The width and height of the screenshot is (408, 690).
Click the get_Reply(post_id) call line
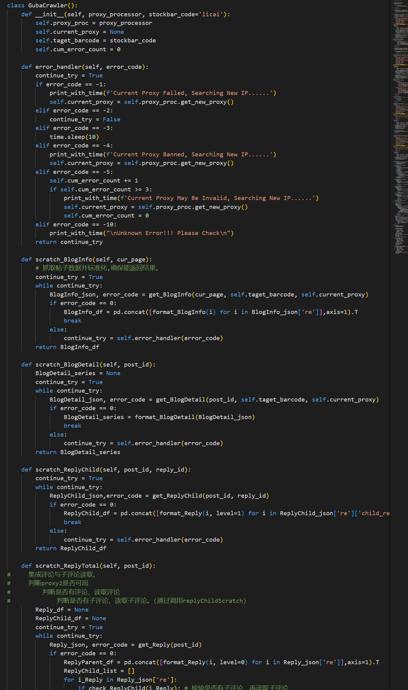[x=126, y=645]
